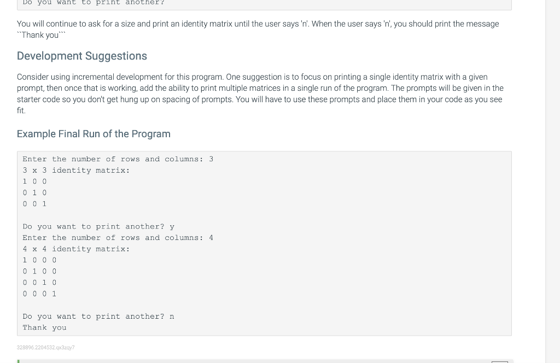Image resolution: width=560 pixels, height=363 pixels.
Task: Click the ``Thank you``` text under the instructions
Action: (42, 35)
